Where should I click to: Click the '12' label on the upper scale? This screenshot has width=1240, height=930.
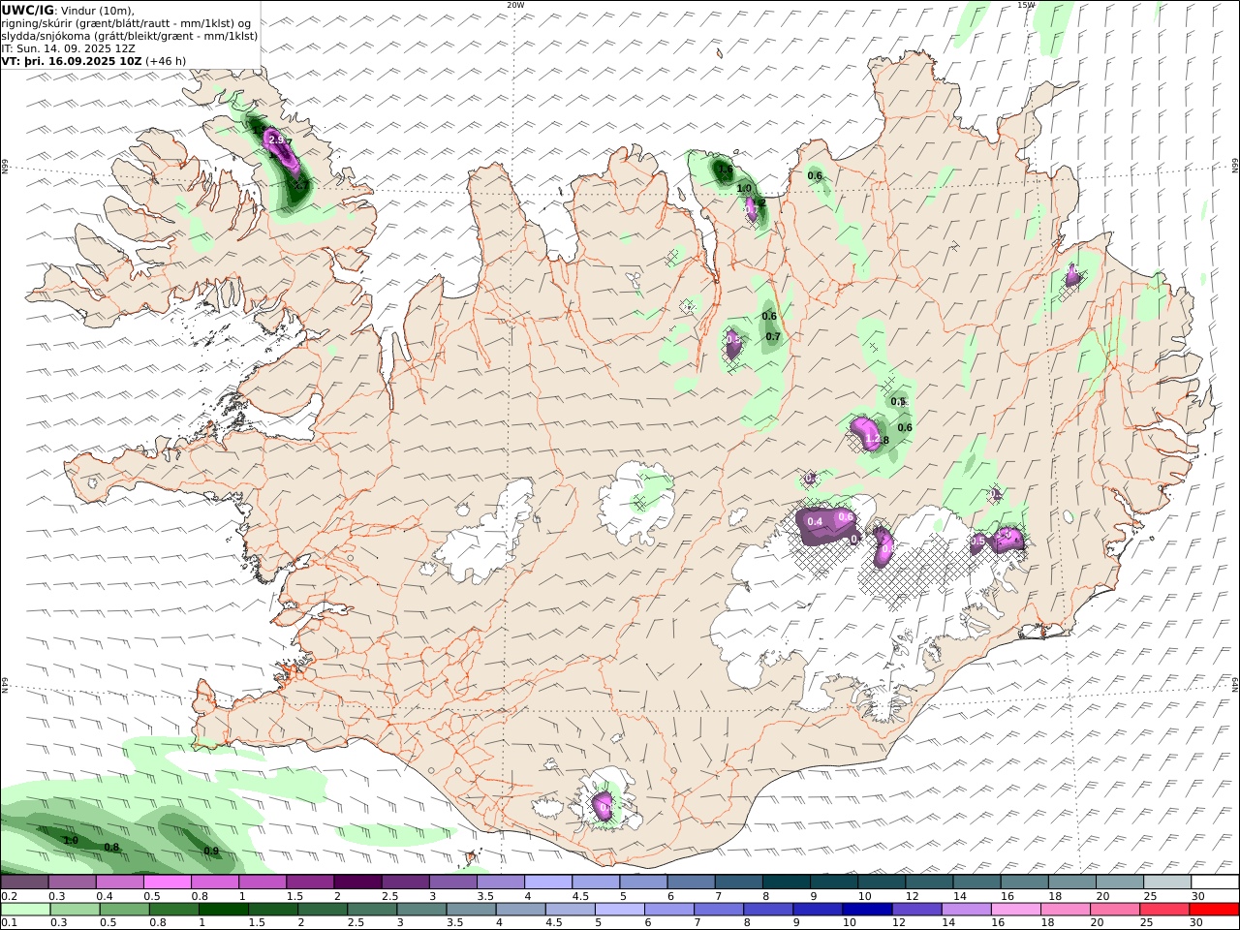(x=912, y=896)
